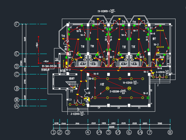Select the 3600 vertical dimension text

(x=25, y=39)
